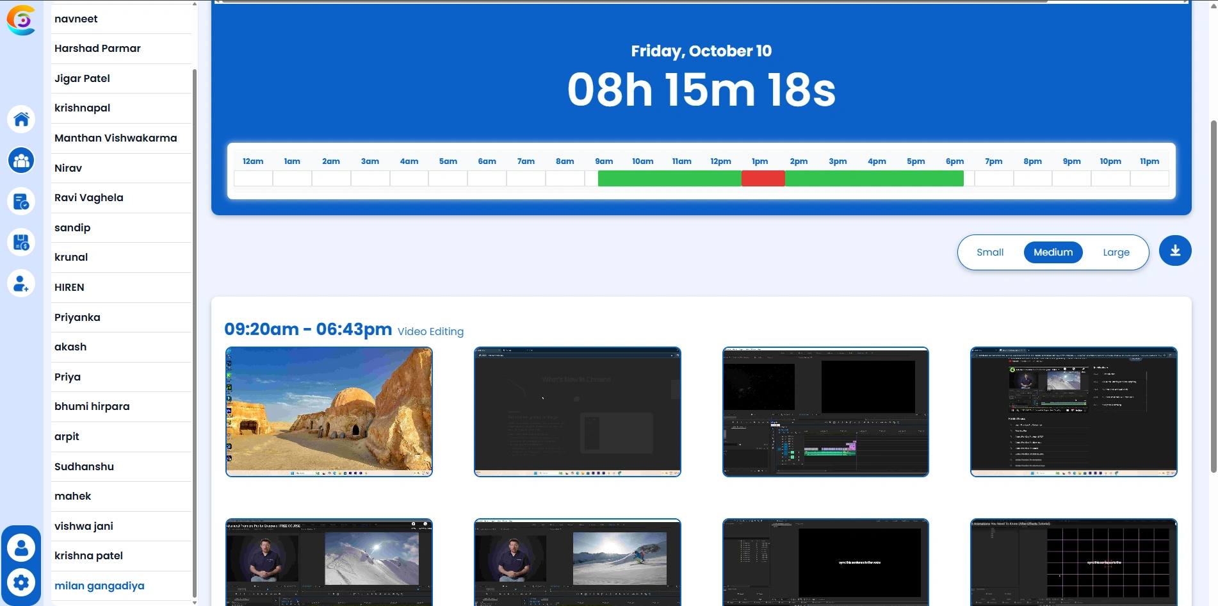
Task: Select employee krishna patel
Action: tap(89, 555)
